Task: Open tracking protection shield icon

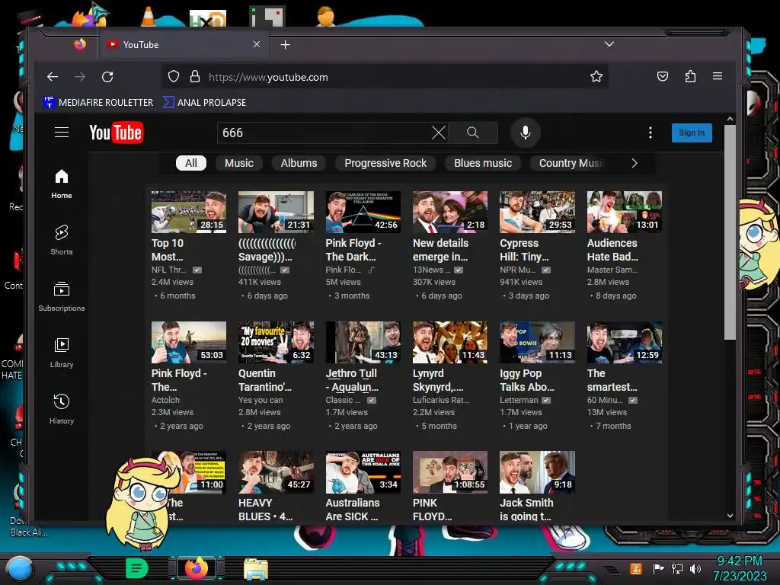Action: tap(174, 77)
